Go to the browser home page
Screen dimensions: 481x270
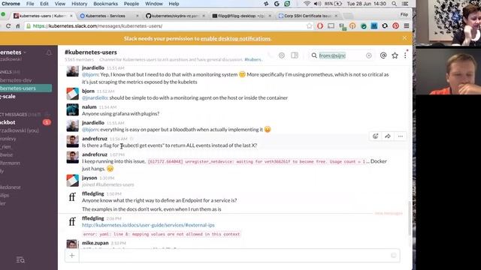coord(18,26)
